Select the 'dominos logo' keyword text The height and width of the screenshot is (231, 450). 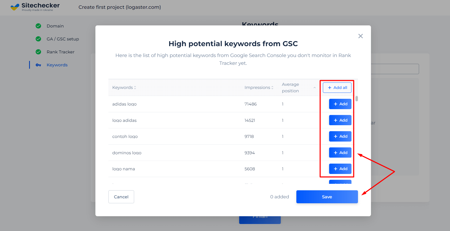127,153
